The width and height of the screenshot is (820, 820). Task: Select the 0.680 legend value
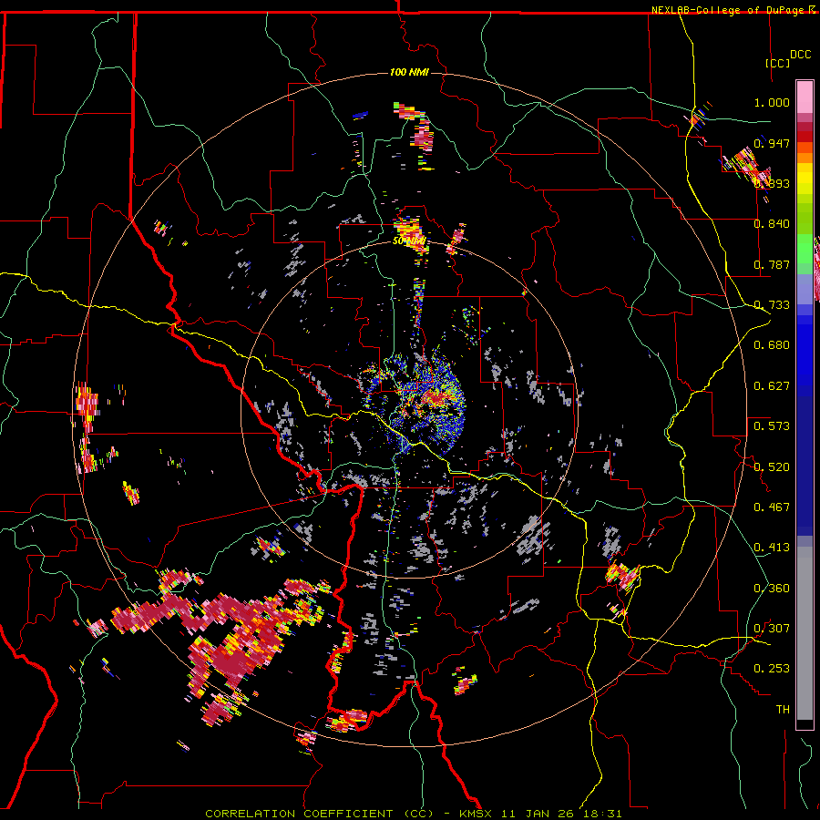coord(772,345)
